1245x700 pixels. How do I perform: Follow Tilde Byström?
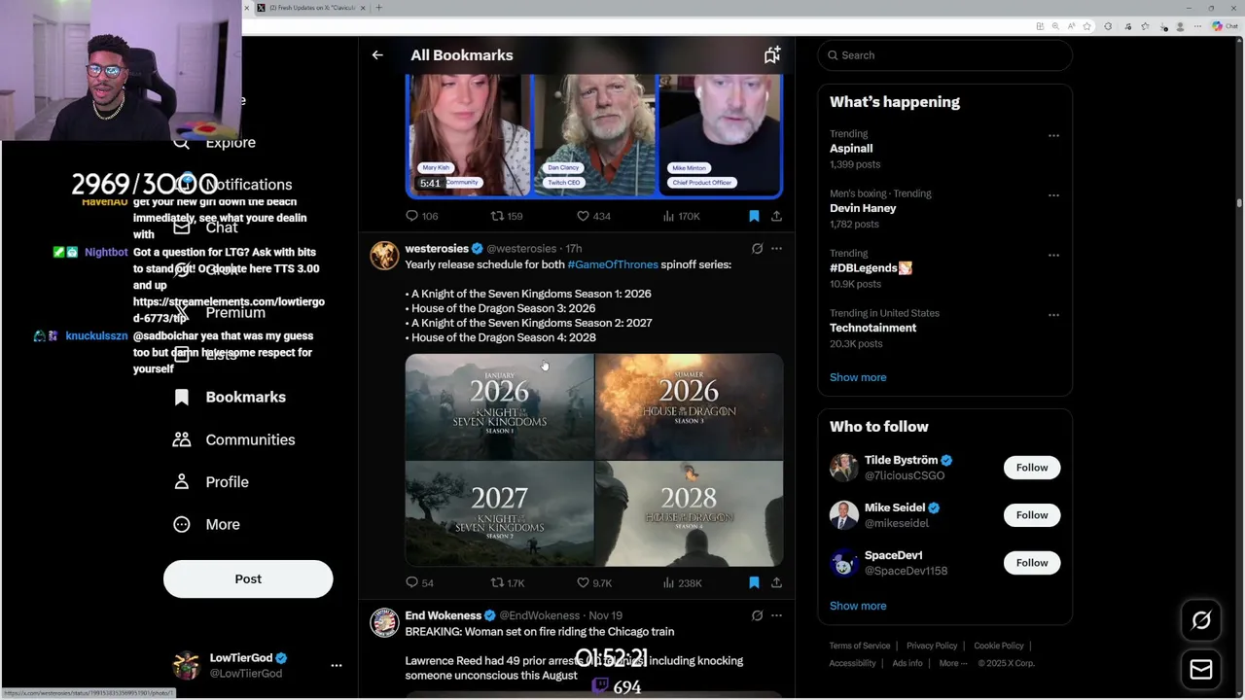click(1032, 468)
